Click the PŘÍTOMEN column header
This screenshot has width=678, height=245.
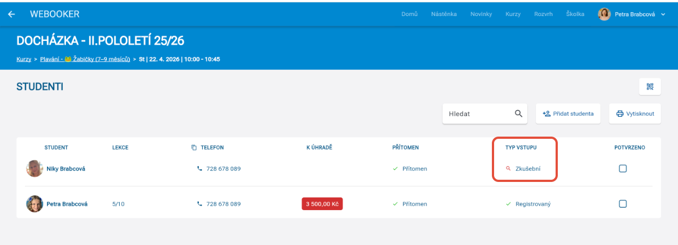click(405, 148)
